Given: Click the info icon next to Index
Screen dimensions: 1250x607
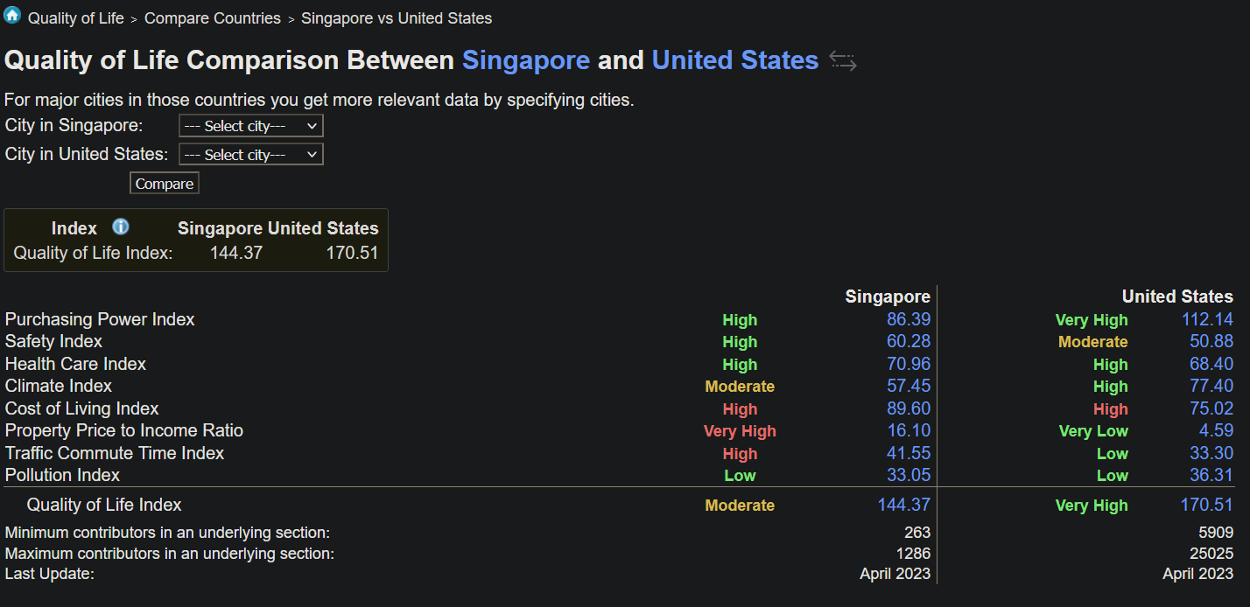Looking at the screenshot, I should [121, 227].
